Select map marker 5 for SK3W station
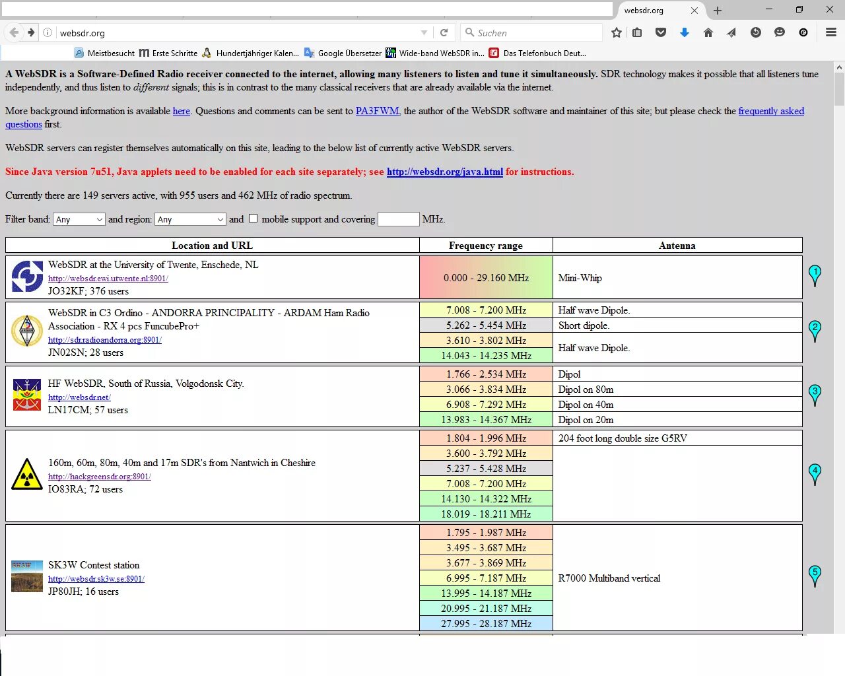 815,576
